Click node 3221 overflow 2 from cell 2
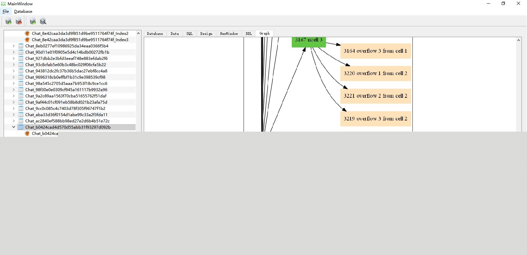 [376, 96]
